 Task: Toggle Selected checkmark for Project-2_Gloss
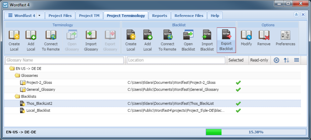click(238, 82)
